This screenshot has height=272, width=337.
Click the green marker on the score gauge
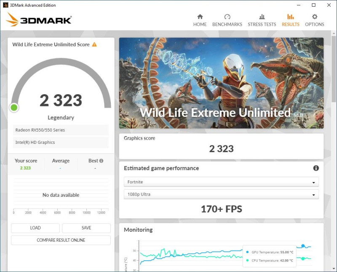(14, 108)
